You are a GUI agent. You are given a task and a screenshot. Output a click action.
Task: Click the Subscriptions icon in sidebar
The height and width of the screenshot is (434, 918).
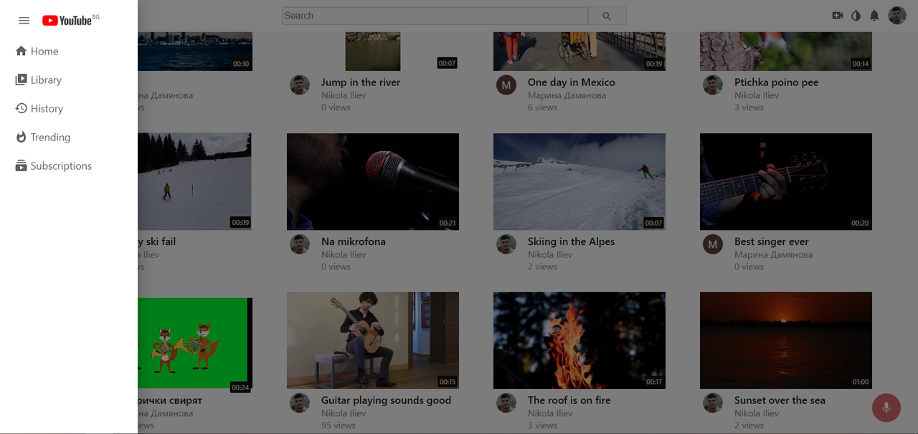click(21, 165)
